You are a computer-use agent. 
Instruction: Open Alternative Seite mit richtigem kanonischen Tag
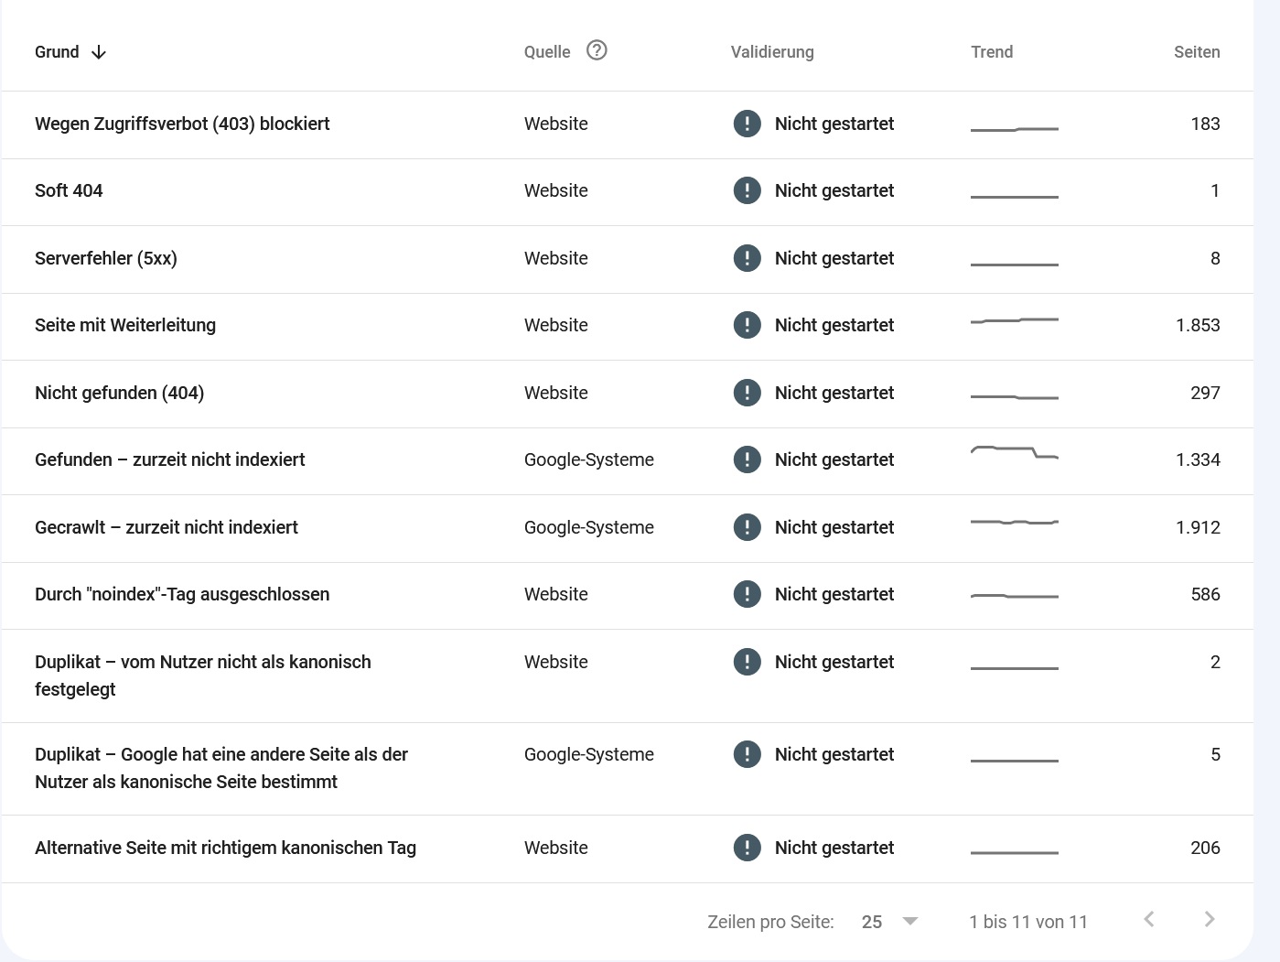tap(225, 848)
